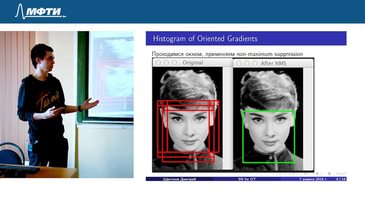Click the Beamer frame navigation symbol
The width and height of the screenshot is (365, 205).
pos(292,174)
